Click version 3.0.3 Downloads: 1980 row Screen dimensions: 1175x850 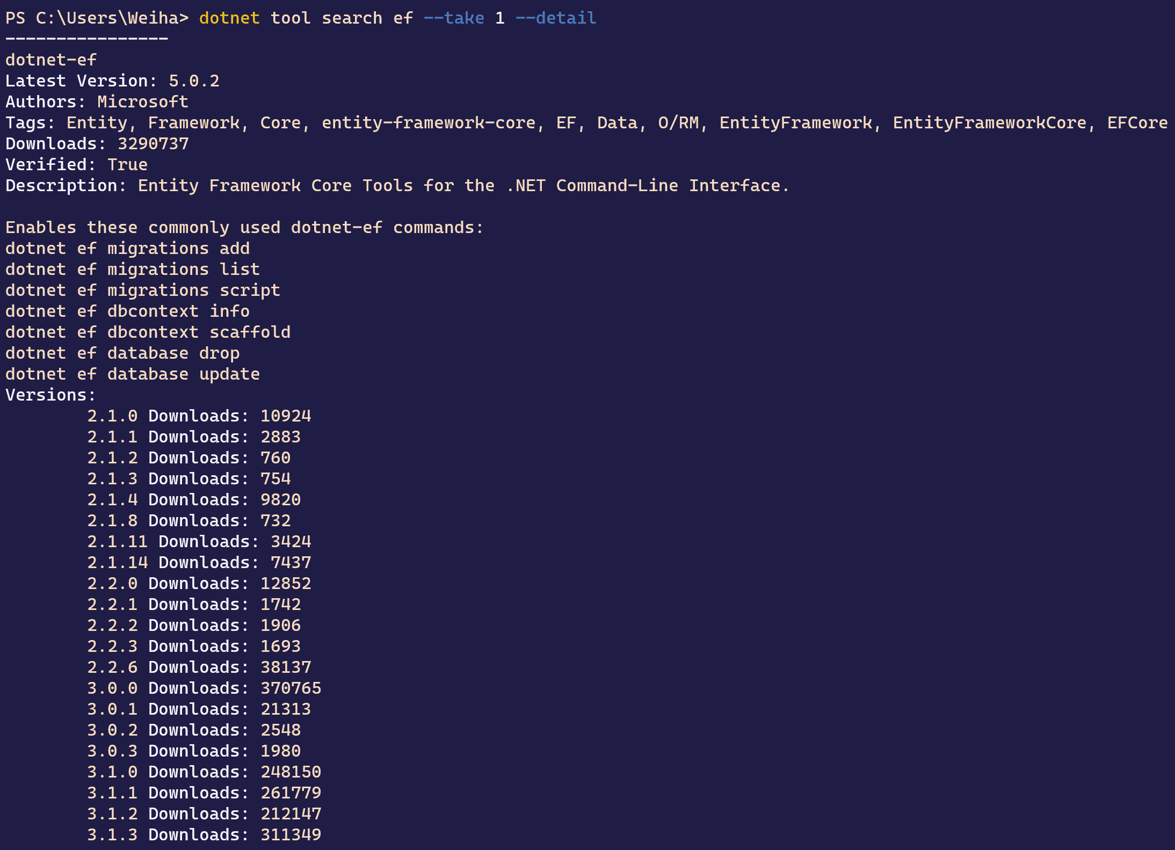pyautogui.click(x=194, y=751)
